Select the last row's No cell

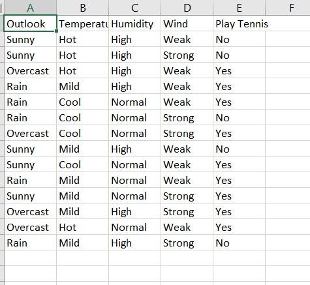point(239,243)
